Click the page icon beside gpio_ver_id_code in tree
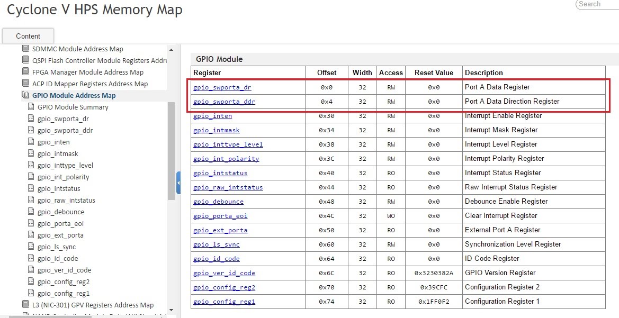The width and height of the screenshot is (619, 318). click(31, 269)
